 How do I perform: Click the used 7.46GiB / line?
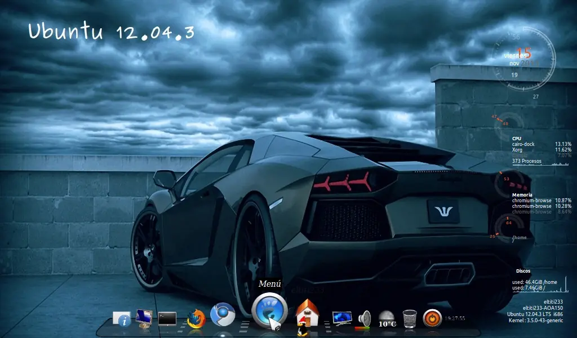pyautogui.click(x=529, y=288)
